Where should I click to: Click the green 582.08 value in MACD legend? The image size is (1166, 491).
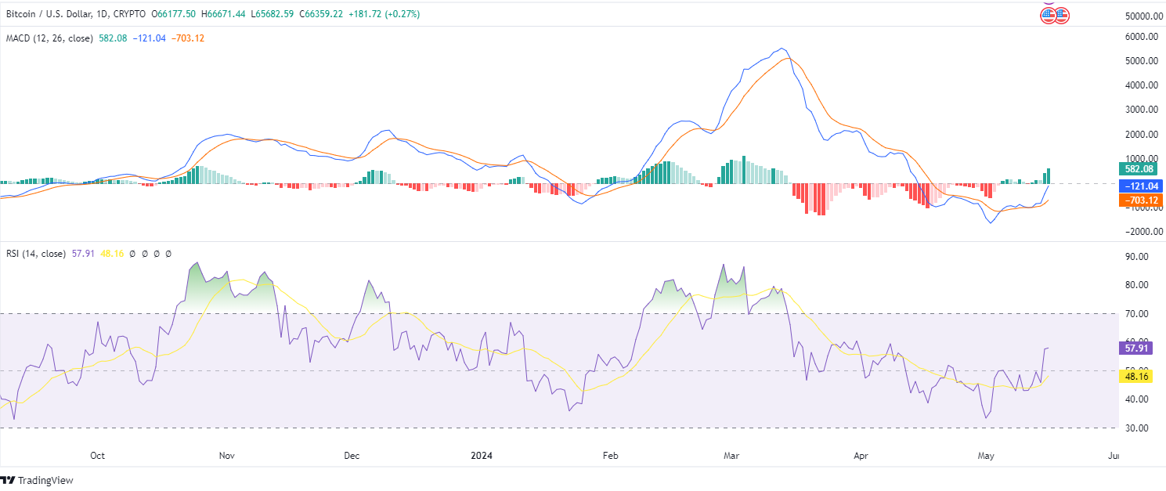coord(114,38)
